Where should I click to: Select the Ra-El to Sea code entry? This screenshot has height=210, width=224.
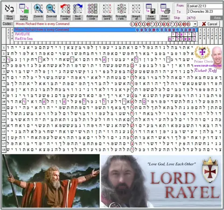coord(106,39)
